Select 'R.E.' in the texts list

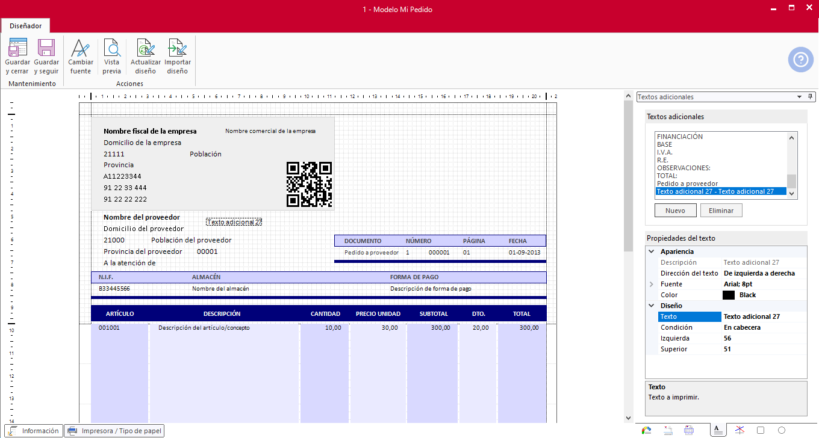click(x=662, y=160)
